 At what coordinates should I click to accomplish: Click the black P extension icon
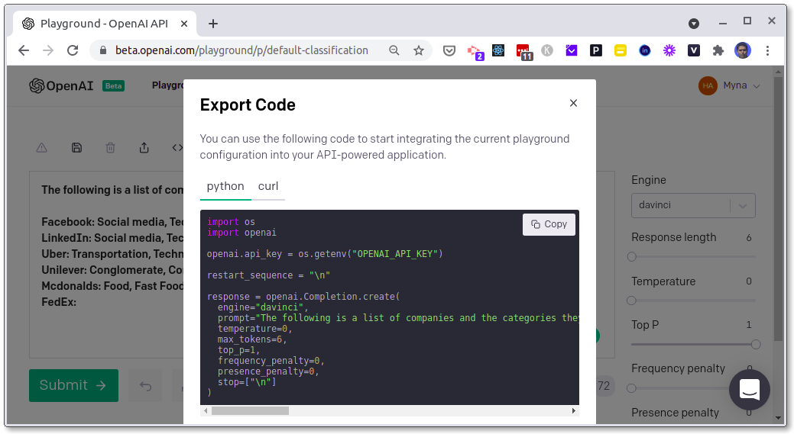pyautogui.click(x=596, y=50)
